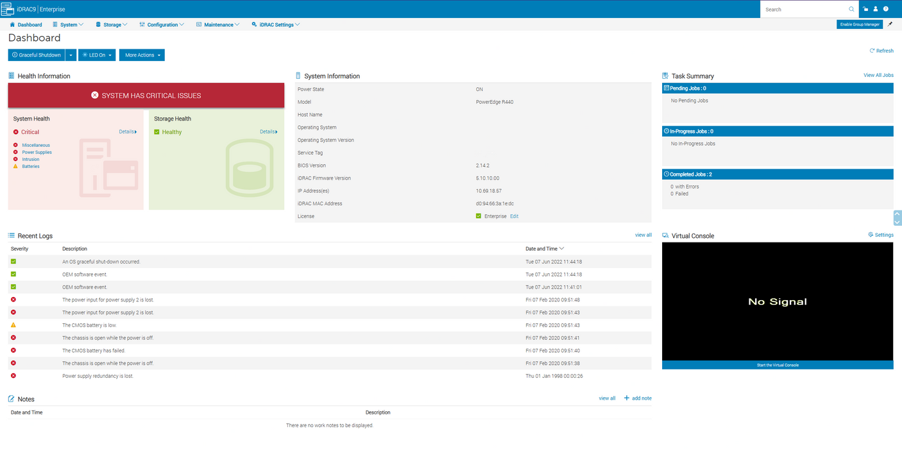Click the Refresh icon on the dashboard
Screen dimensions: 902x449
[872, 51]
